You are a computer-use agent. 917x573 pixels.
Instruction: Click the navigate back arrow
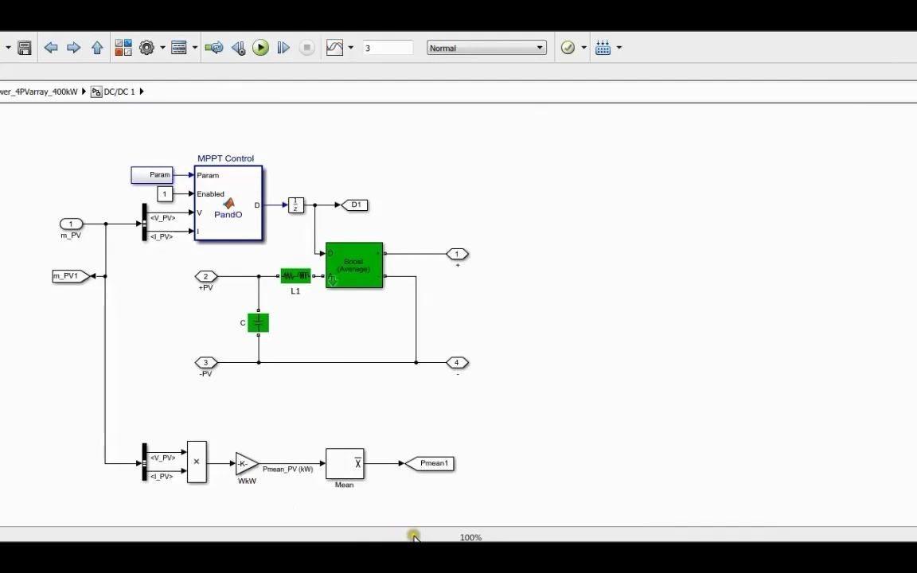pyautogui.click(x=50, y=48)
